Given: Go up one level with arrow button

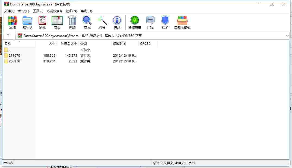Looking at the screenshot, I should coord(8,35).
